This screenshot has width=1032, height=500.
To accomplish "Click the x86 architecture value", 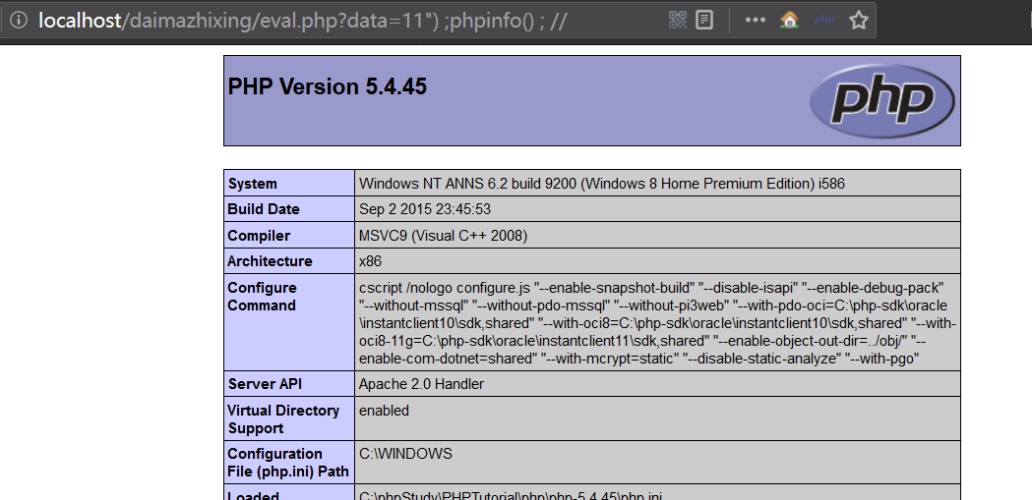I will pos(370,261).
